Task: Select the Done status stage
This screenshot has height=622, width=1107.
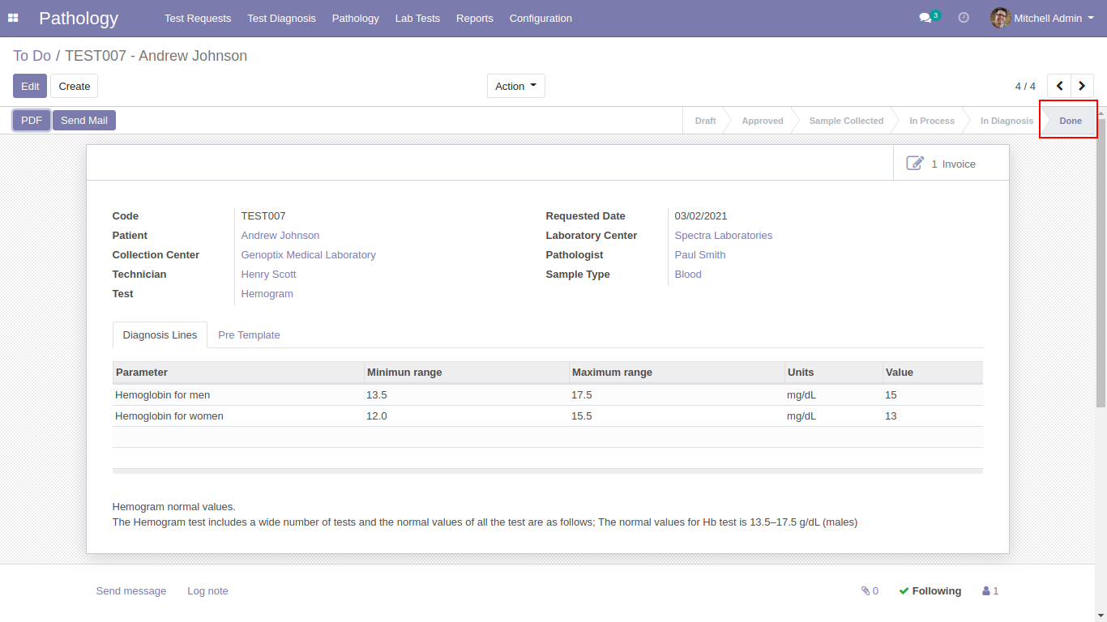Action: [1070, 121]
